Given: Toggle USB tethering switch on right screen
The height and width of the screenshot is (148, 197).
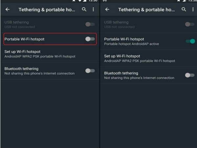Looking at the screenshot, I should tap(190, 24).
